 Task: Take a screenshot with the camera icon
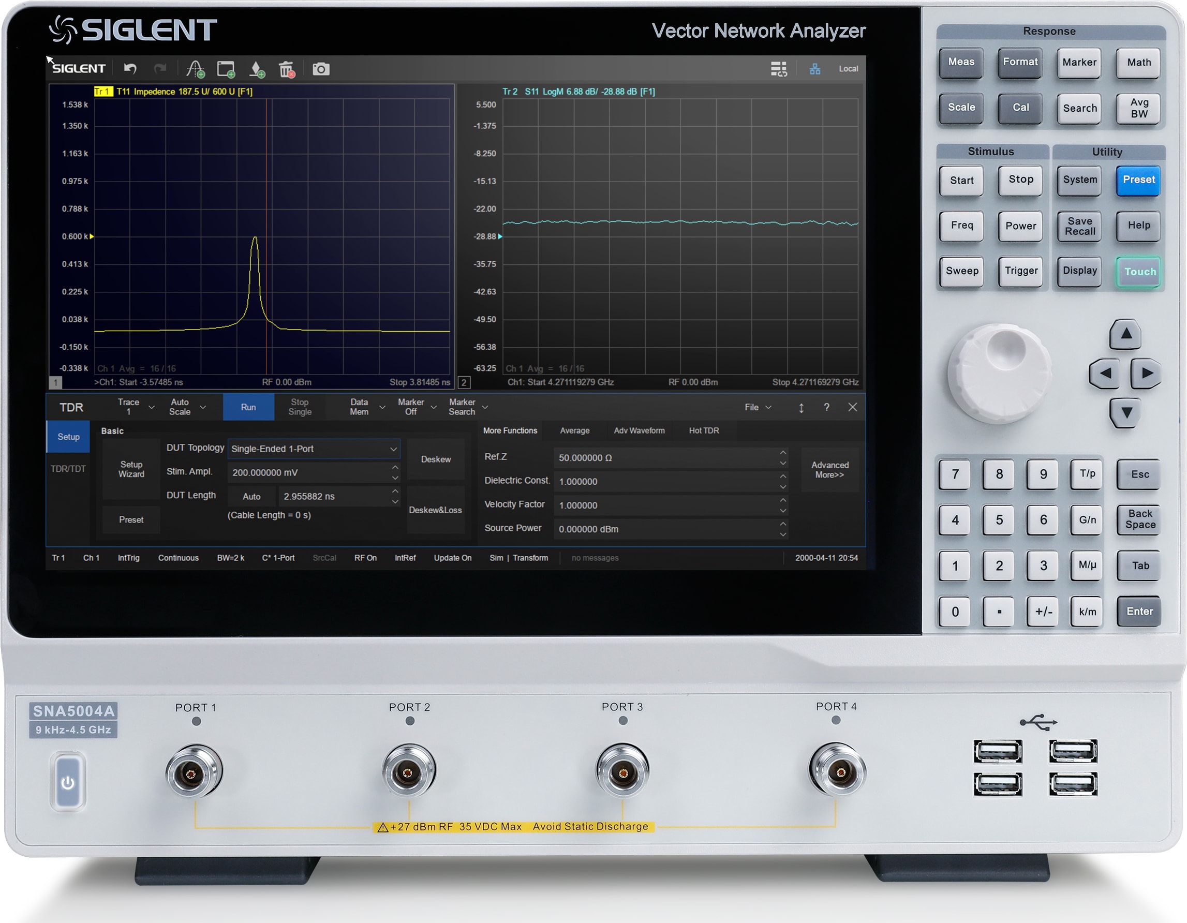click(321, 69)
